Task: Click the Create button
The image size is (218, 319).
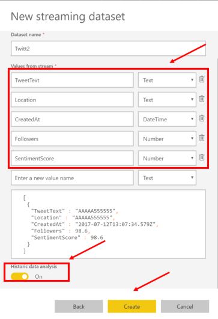Action: (x=132, y=306)
